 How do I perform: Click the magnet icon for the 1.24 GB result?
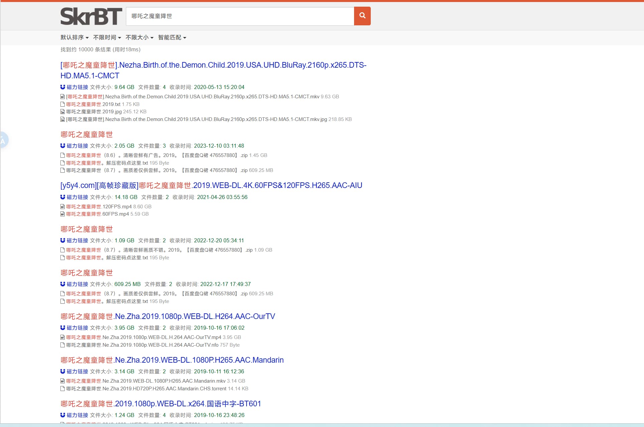(x=62, y=415)
